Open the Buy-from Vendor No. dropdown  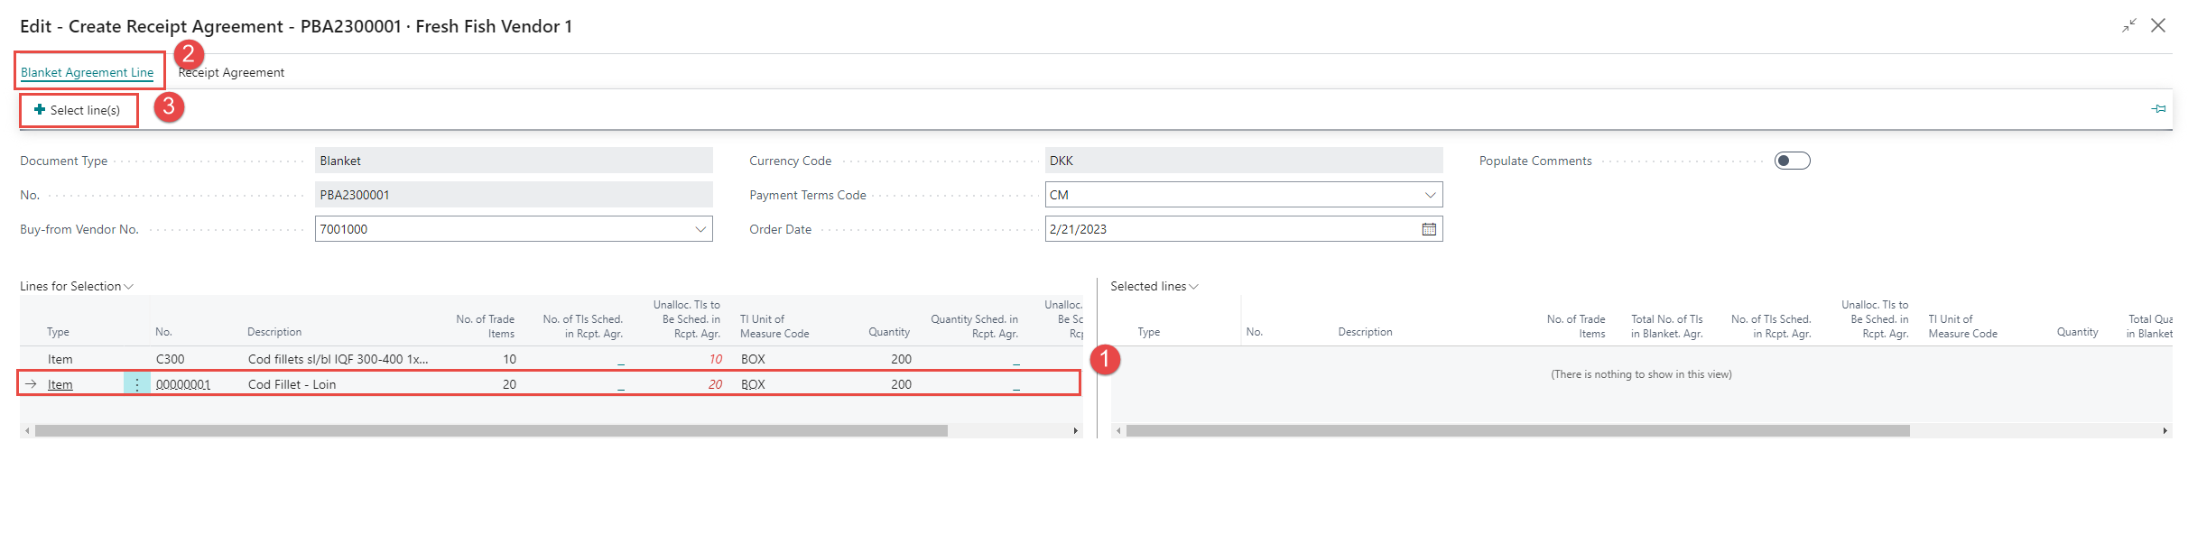pos(700,229)
